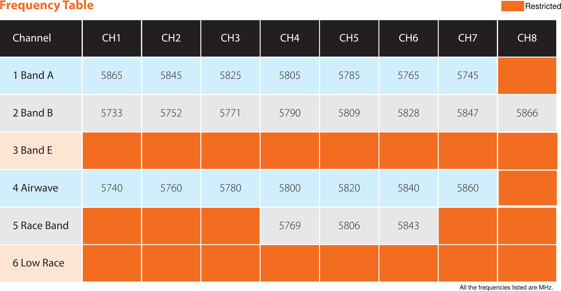Select the 4 Airwave row label
Screen dimensions: 561x291
[36, 188]
